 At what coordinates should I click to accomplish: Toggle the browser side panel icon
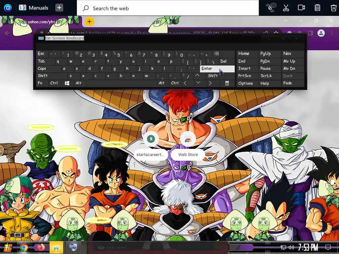coord(311,33)
